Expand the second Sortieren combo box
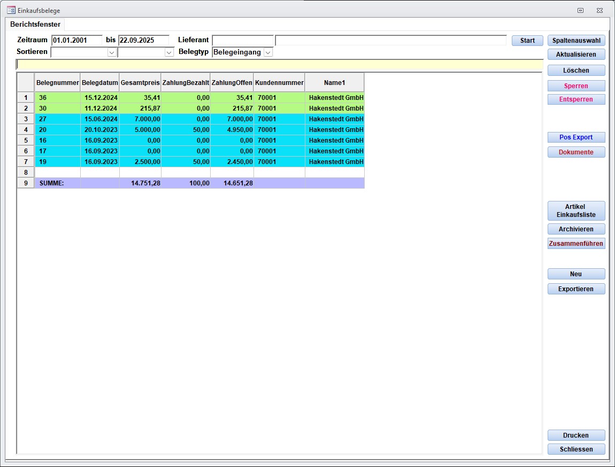The image size is (615, 467). coord(169,52)
